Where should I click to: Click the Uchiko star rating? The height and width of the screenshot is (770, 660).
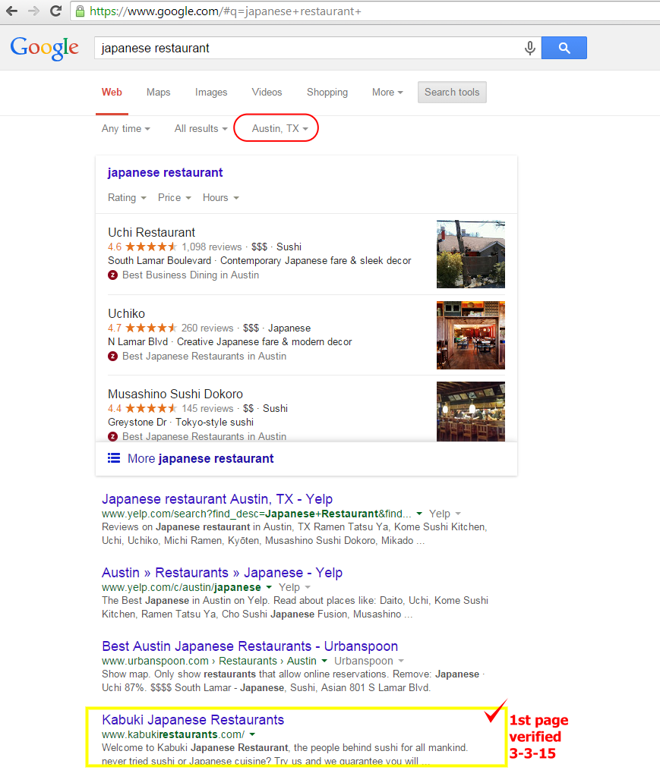(x=151, y=328)
